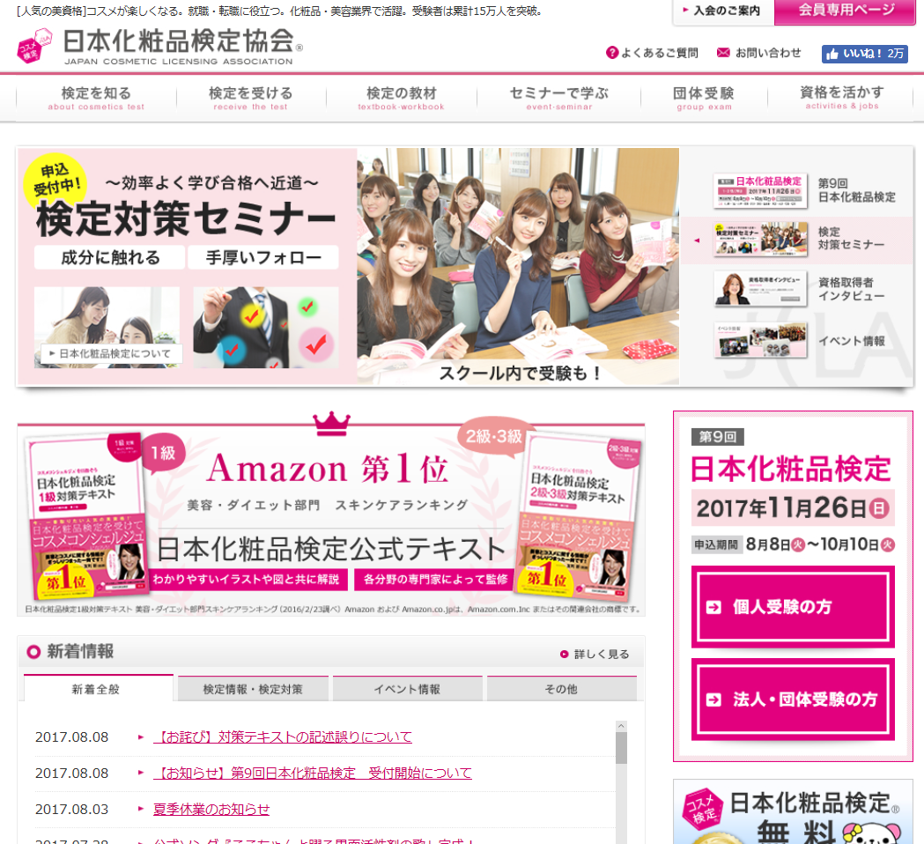Click the scrollbar up arrow in news list
Image resolution: width=924 pixels, height=844 pixels.
621,726
